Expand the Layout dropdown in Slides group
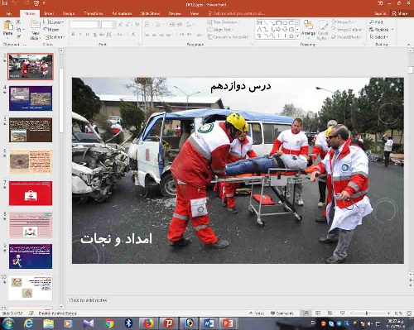The image size is (414, 330). 54,22
